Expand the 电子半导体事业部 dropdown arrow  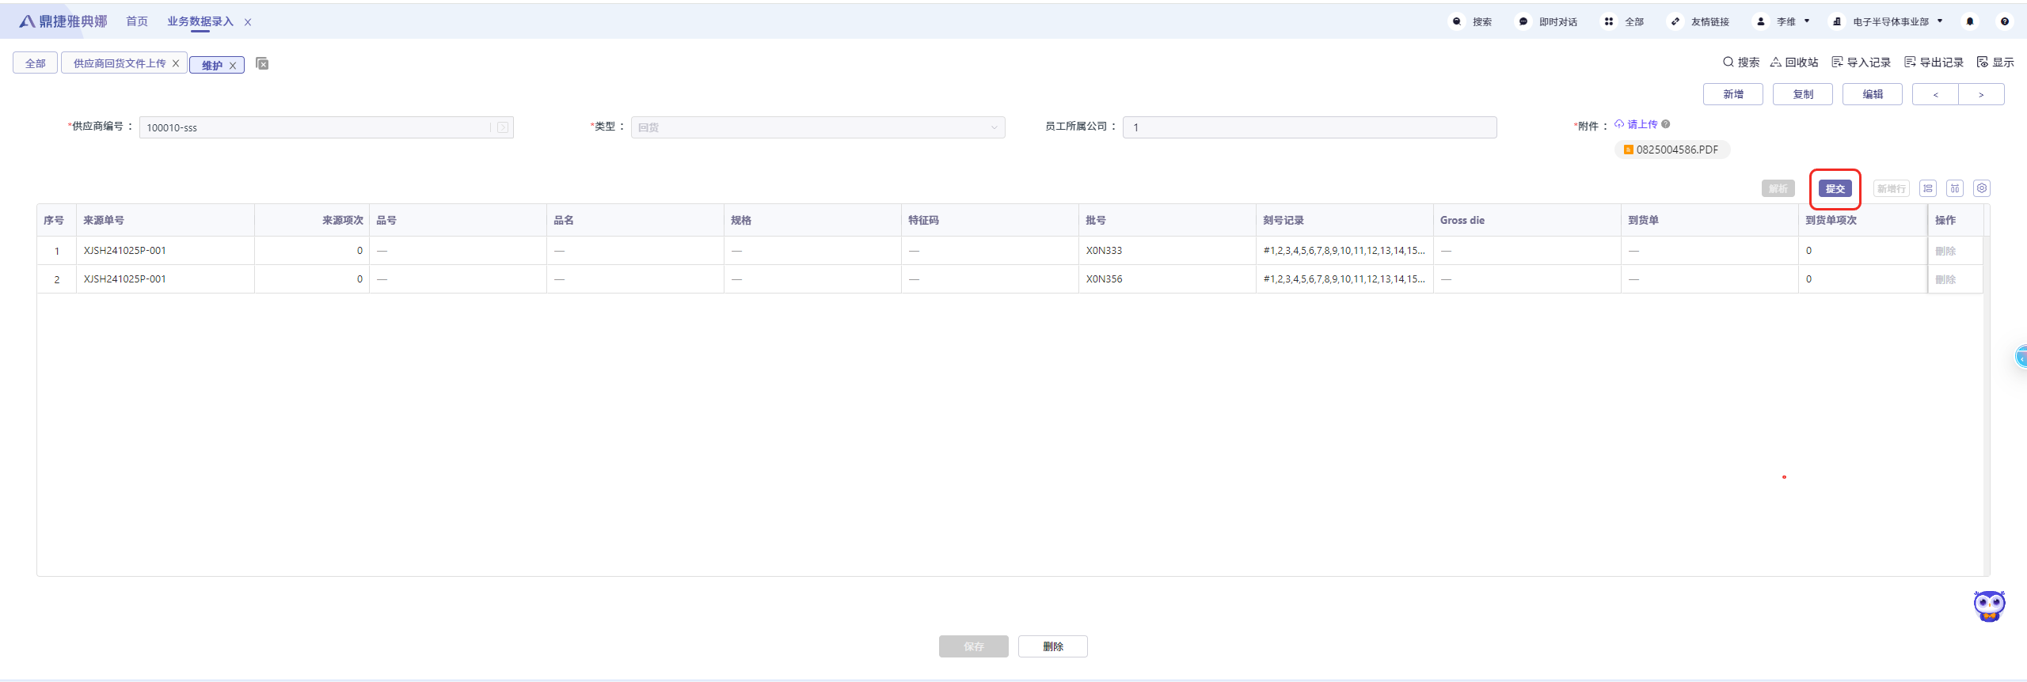click(x=1940, y=21)
